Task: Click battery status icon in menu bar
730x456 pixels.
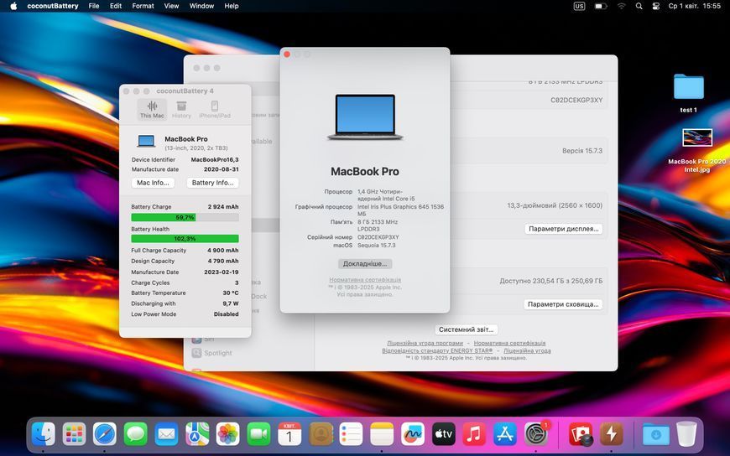Action: point(601,6)
